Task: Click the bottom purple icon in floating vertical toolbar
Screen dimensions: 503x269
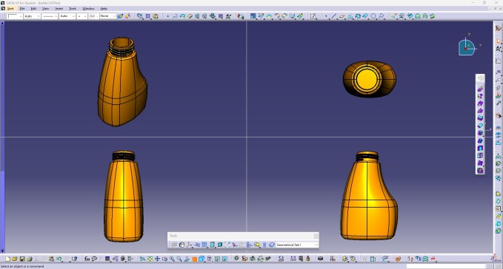Action: (x=480, y=171)
